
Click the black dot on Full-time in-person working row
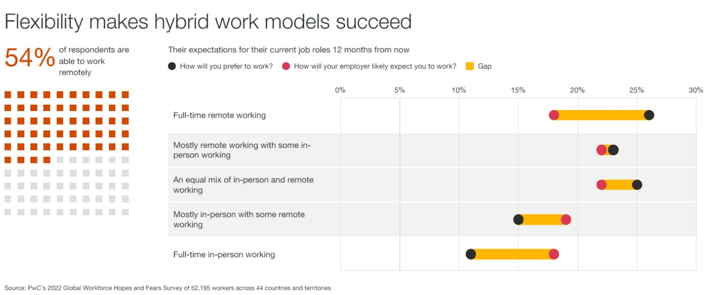click(x=471, y=254)
